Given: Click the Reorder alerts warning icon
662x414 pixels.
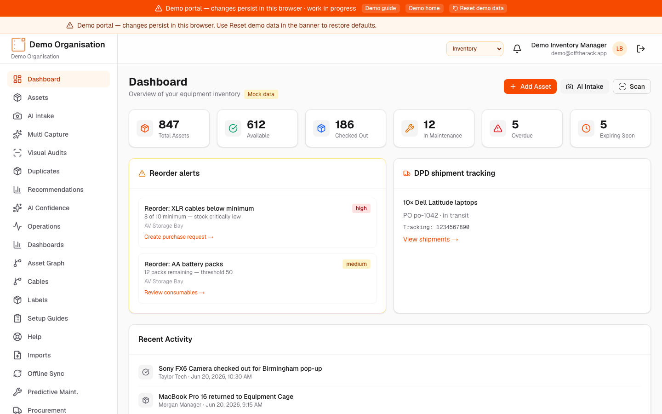Looking at the screenshot, I should coord(142,173).
